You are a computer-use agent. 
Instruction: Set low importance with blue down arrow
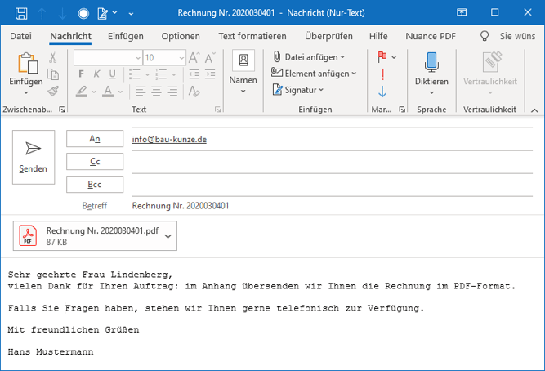click(382, 91)
